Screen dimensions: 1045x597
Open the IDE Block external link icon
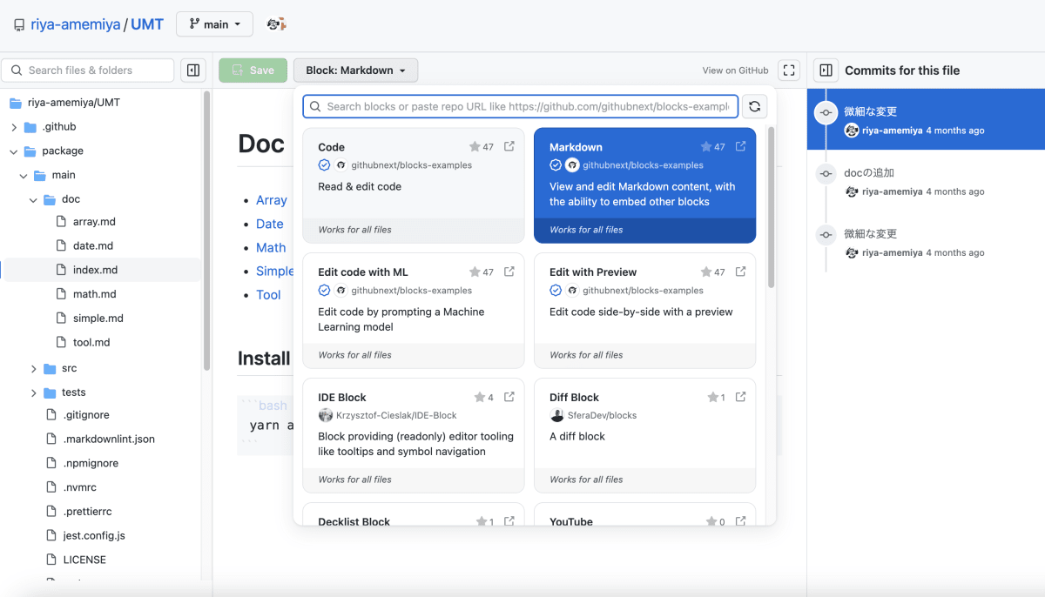[509, 397]
